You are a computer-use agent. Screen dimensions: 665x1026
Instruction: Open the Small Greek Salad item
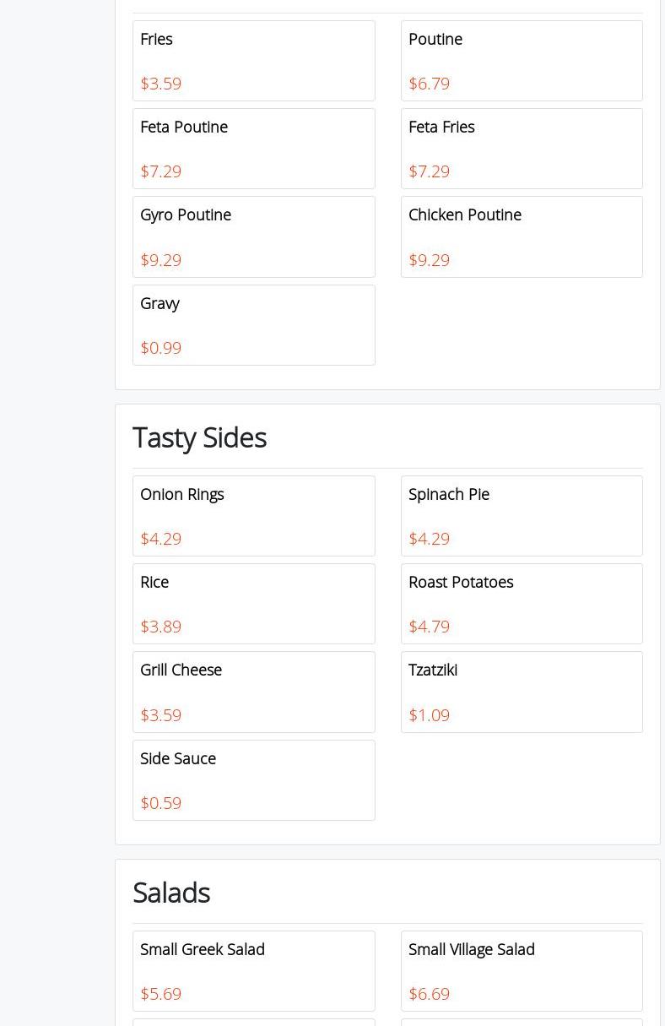[x=253, y=971]
